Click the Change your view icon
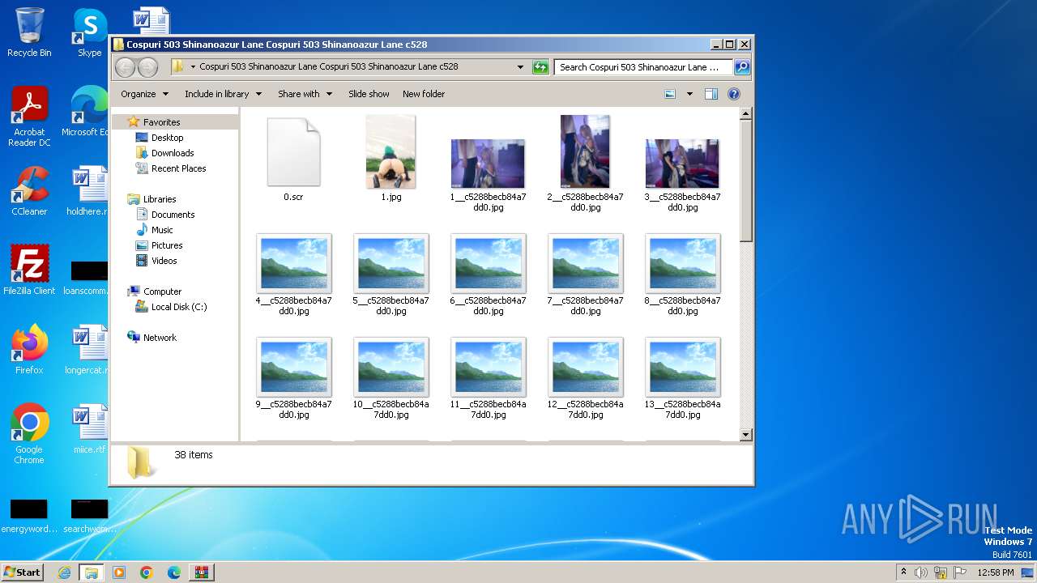Viewport: 1037px width, 583px height. click(670, 94)
